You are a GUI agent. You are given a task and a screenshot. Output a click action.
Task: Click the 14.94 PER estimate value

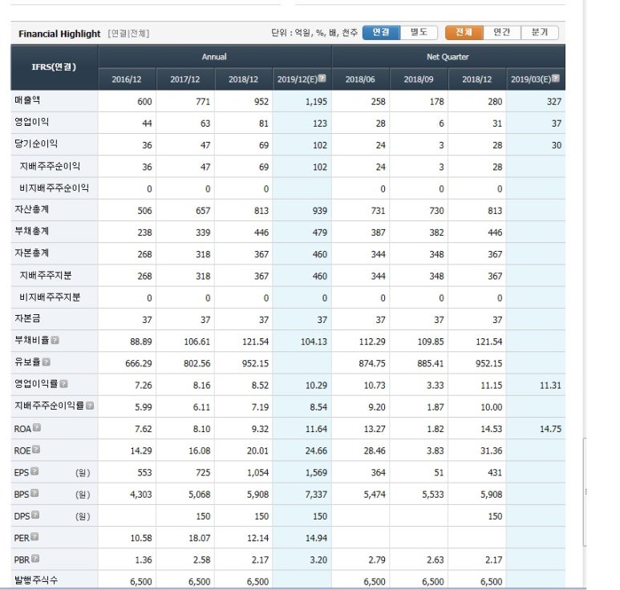pos(316,538)
